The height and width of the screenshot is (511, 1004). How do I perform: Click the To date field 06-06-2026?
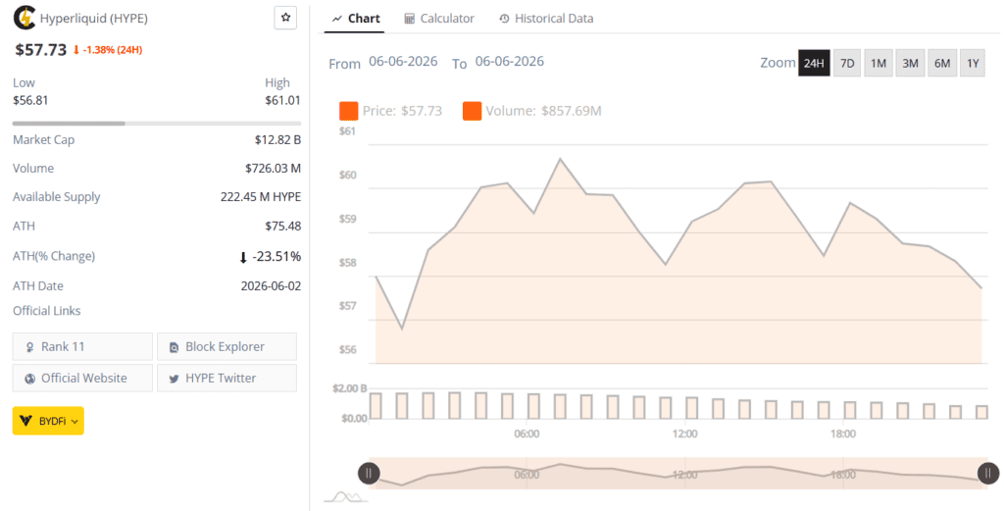(510, 62)
